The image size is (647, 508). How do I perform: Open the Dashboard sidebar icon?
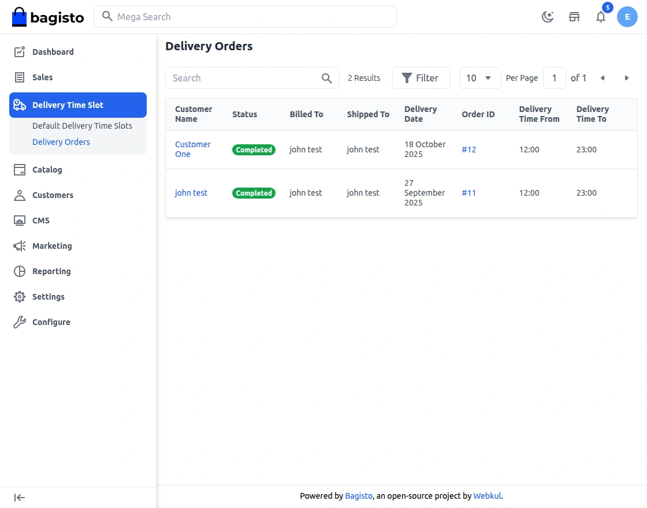point(20,51)
